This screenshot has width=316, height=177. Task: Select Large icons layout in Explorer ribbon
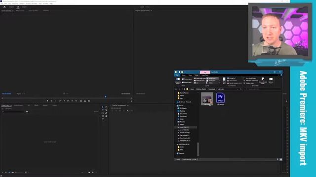pyautogui.click(x=212, y=78)
